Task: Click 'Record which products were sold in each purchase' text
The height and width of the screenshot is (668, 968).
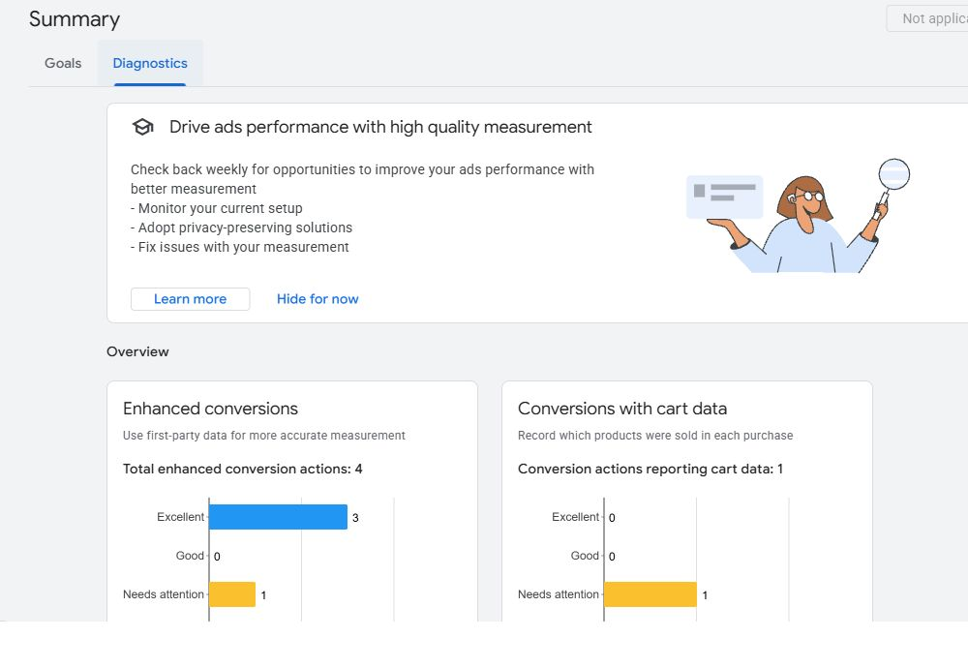Action: pyautogui.click(x=655, y=436)
